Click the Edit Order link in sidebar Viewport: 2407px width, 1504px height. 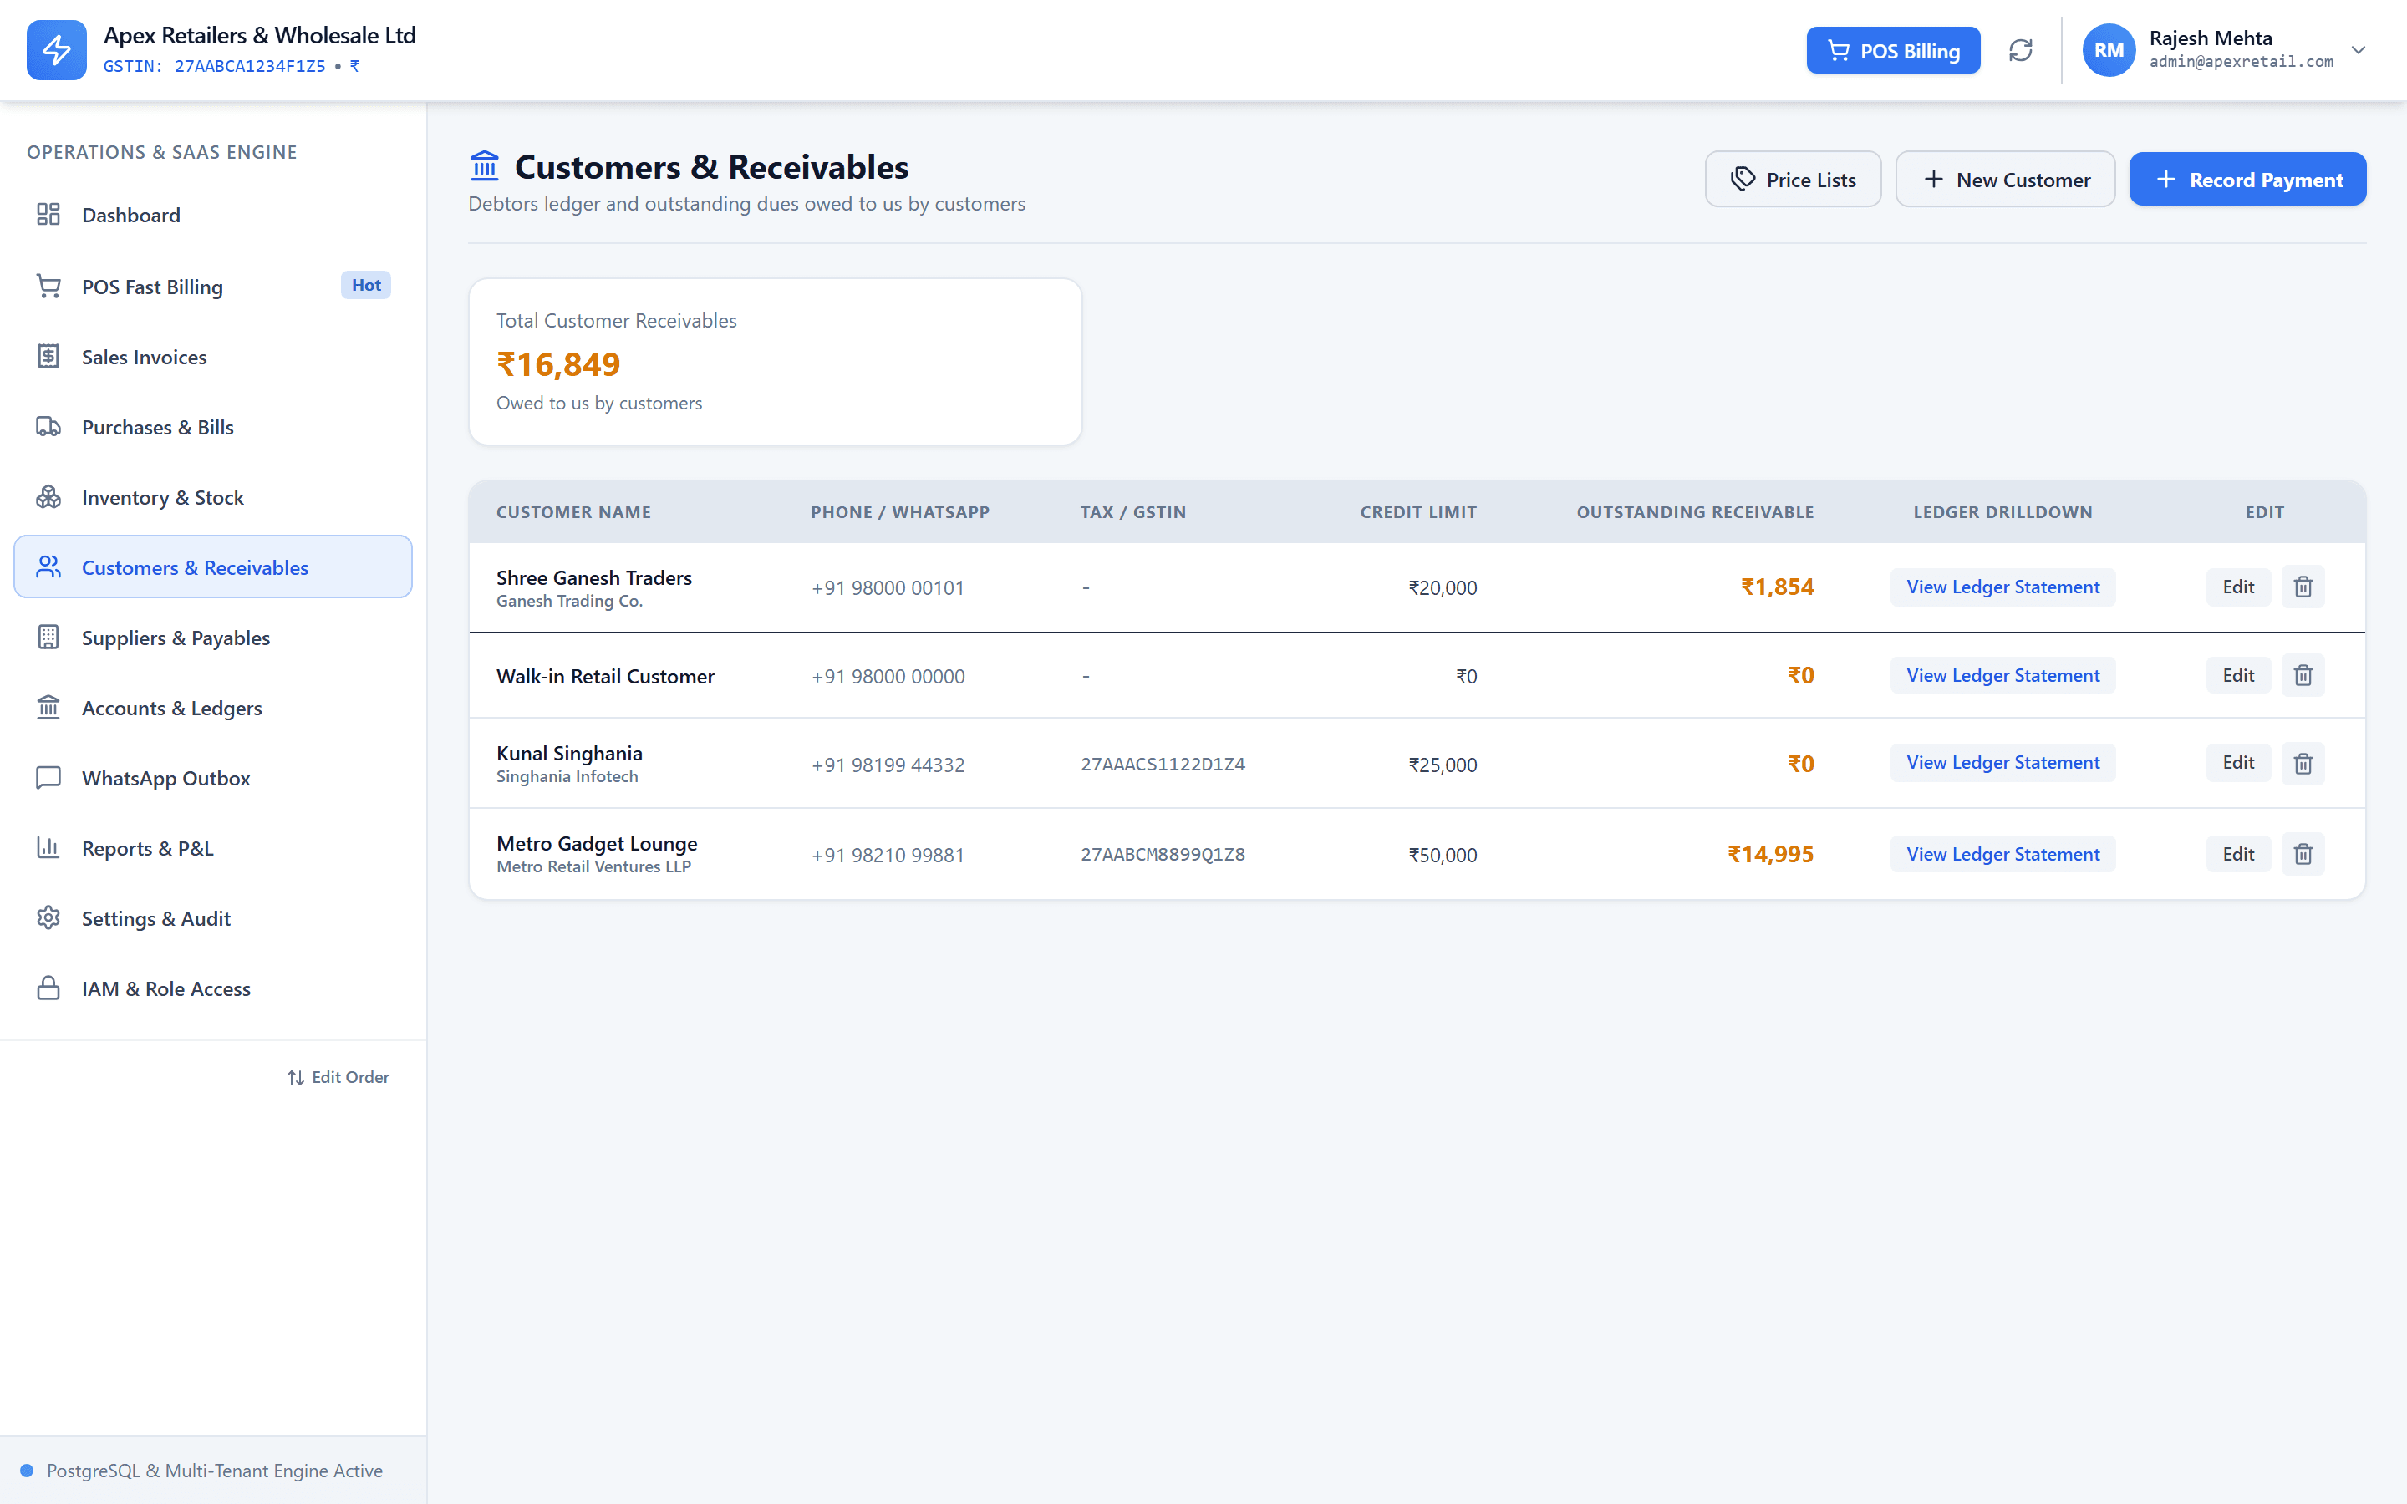point(338,1077)
